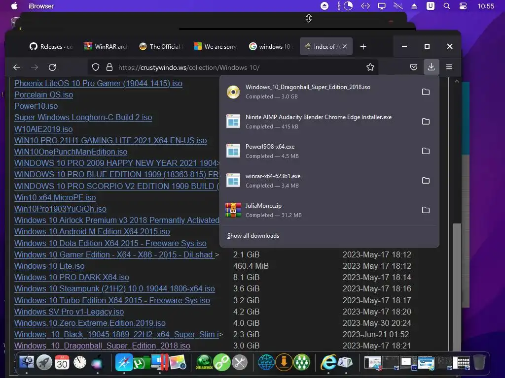Open Windows 10 PRO DARK X64.iso link

tap(72, 278)
